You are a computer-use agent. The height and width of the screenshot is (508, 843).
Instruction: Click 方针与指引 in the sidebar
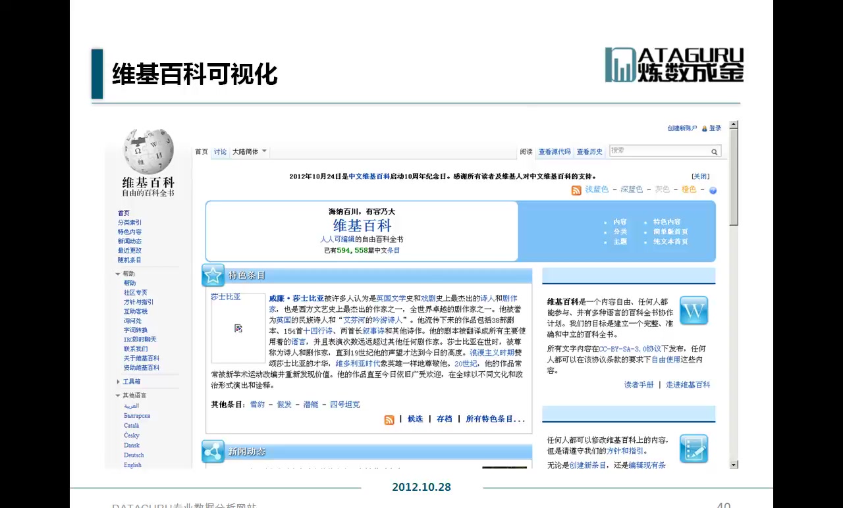coord(138,302)
